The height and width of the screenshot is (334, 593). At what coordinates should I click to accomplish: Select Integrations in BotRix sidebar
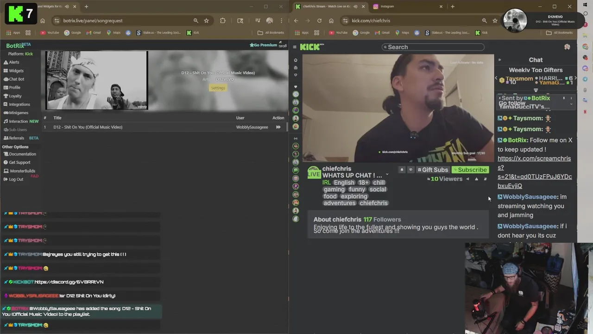click(x=17, y=104)
